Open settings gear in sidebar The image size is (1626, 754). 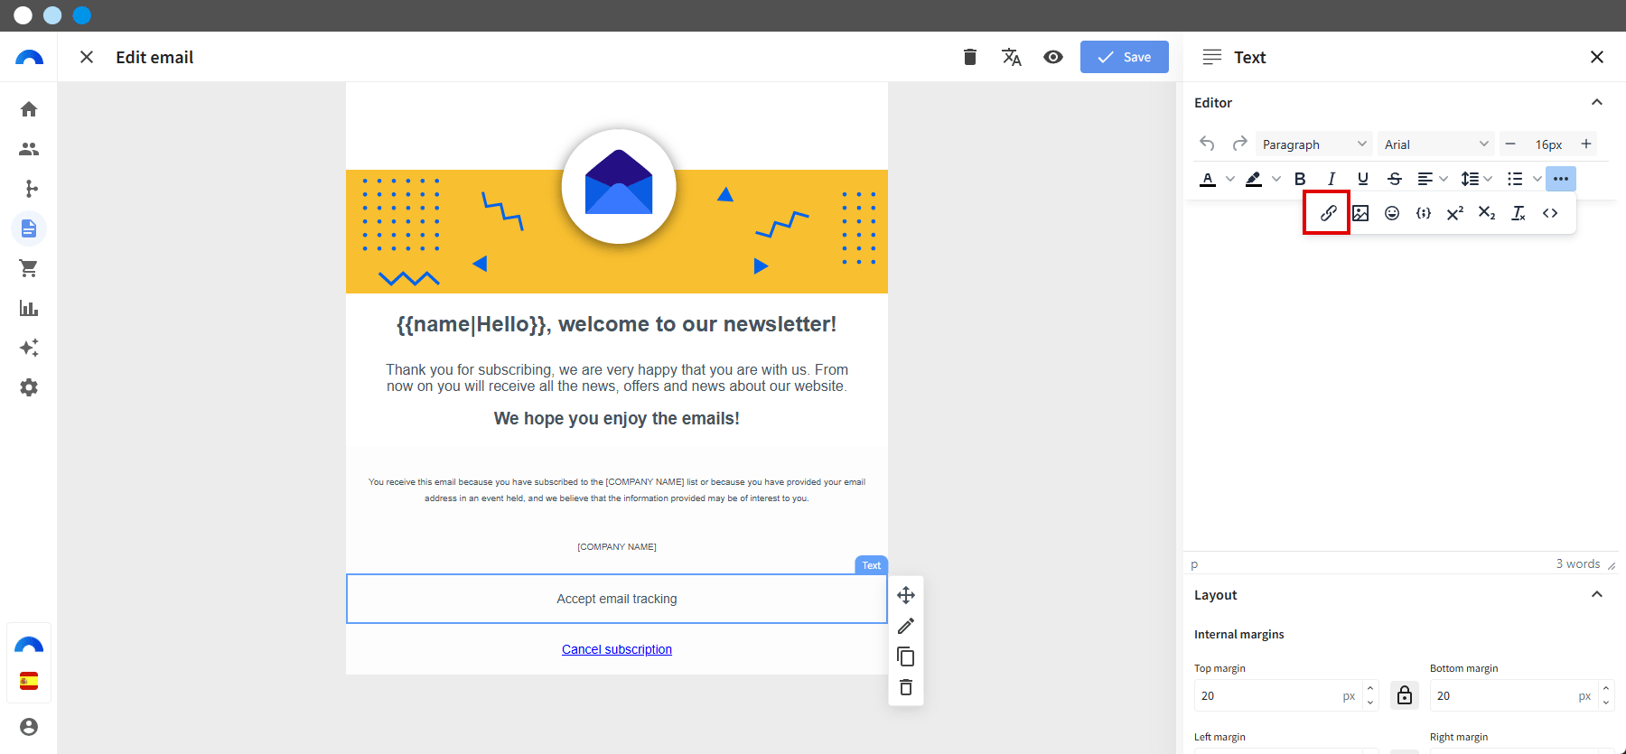pyautogui.click(x=29, y=387)
